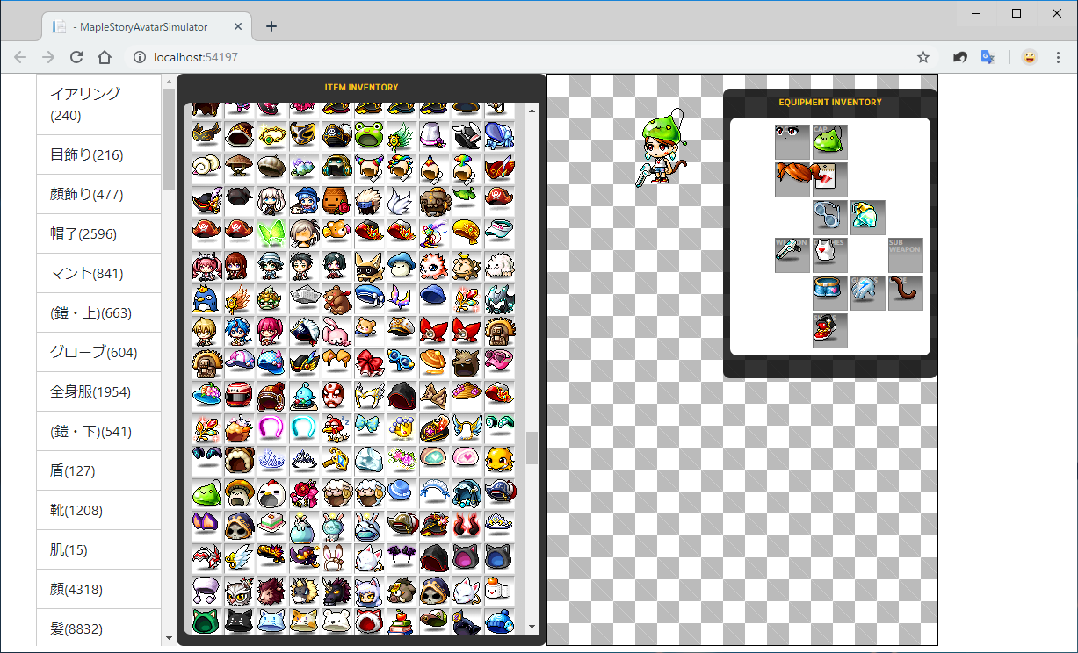Select the pink halo ring item
Screen dimensions: 1078x653
click(271, 427)
